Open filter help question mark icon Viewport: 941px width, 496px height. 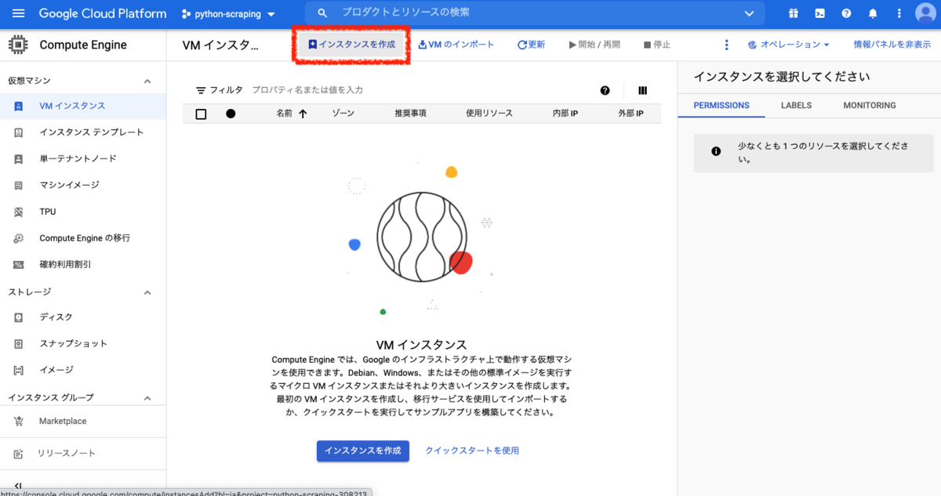605,90
